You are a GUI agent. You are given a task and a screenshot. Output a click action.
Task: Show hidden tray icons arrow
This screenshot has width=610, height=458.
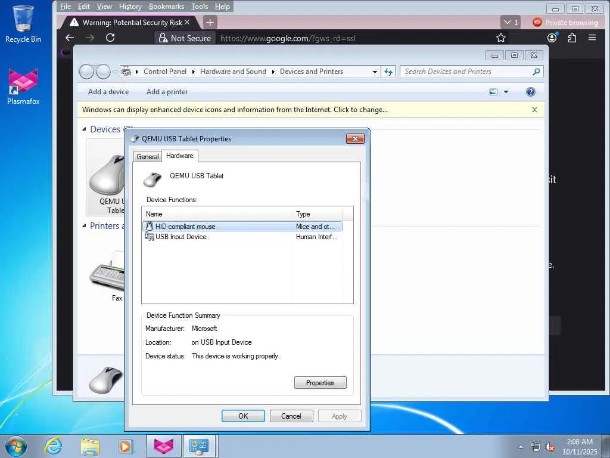pyautogui.click(x=521, y=447)
